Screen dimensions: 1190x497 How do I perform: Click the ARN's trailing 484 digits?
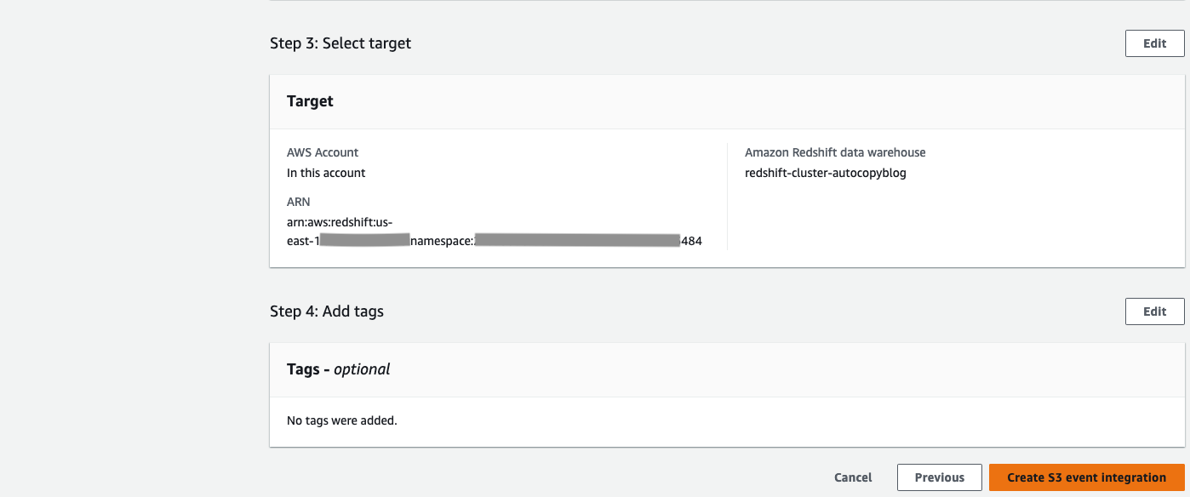[691, 241]
